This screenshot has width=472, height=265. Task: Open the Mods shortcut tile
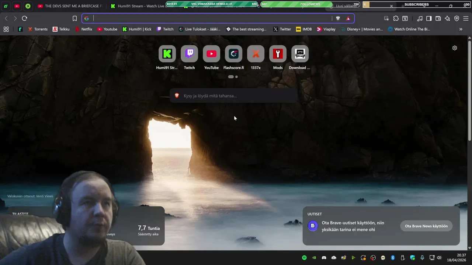[278, 57]
